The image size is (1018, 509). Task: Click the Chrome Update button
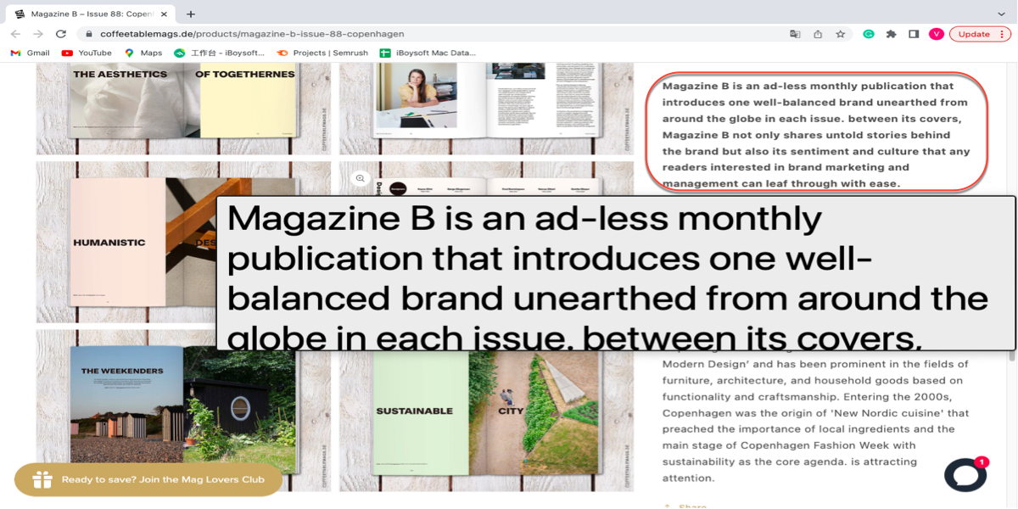coord(979,34)
